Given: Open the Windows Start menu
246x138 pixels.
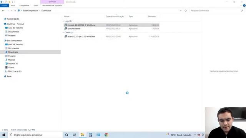Looking at the screenshot, I should pos(4,135).
